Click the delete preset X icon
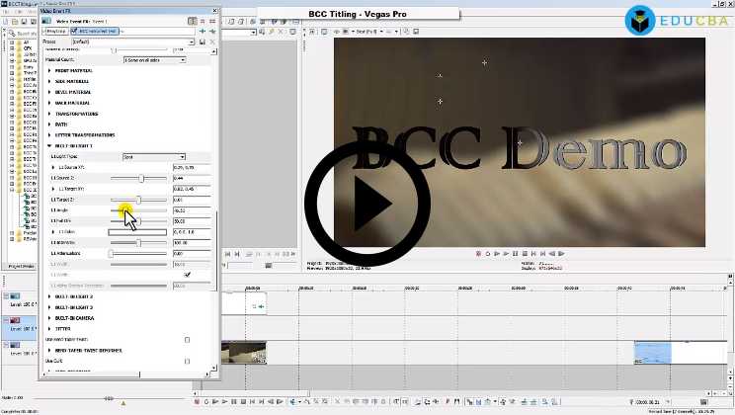Screen dimensions: 735x415 point(212,42)
